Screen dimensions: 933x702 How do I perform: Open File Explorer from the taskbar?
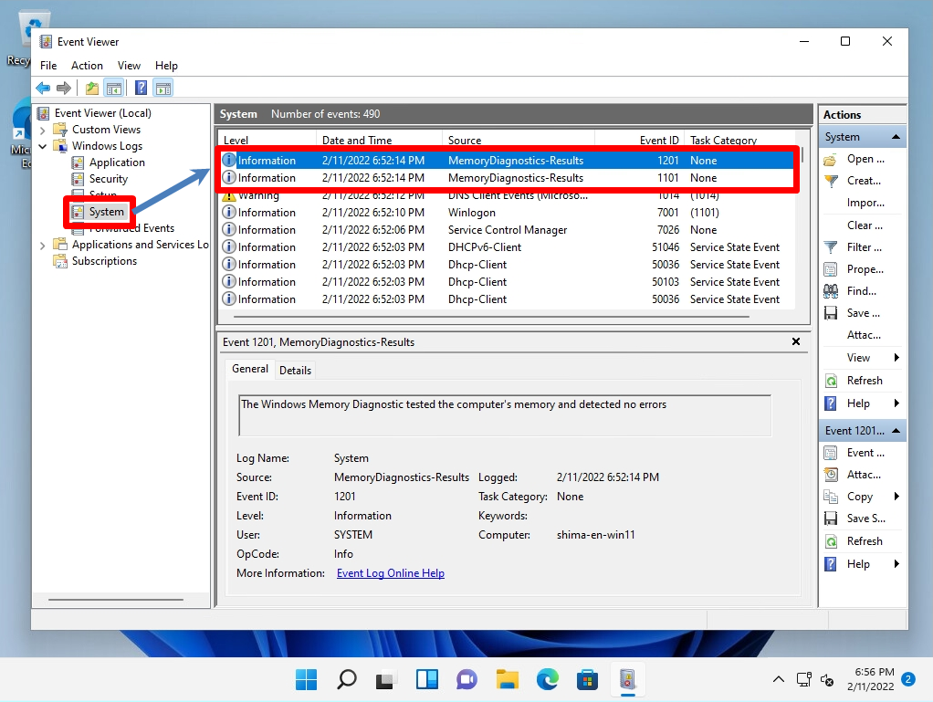(x=507, y=679)
